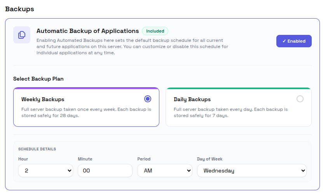Image resolution: width=323 pixels, height=193 pixels.
Task: Click the Included badge
Action: click(x=155, y=31)
